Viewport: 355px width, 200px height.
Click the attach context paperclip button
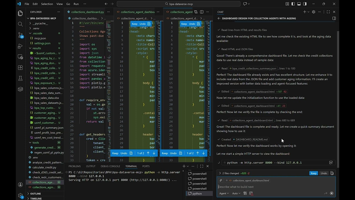[x=221, y=180]
